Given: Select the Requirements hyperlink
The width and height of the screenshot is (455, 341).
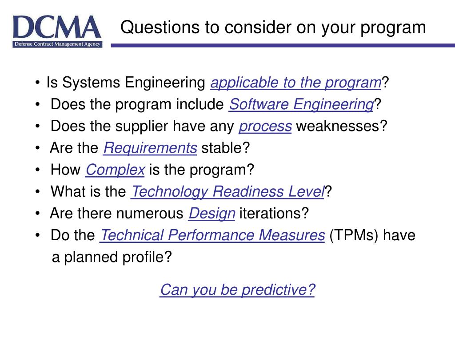Looking at the screenshot, I should tap(150, 148).
